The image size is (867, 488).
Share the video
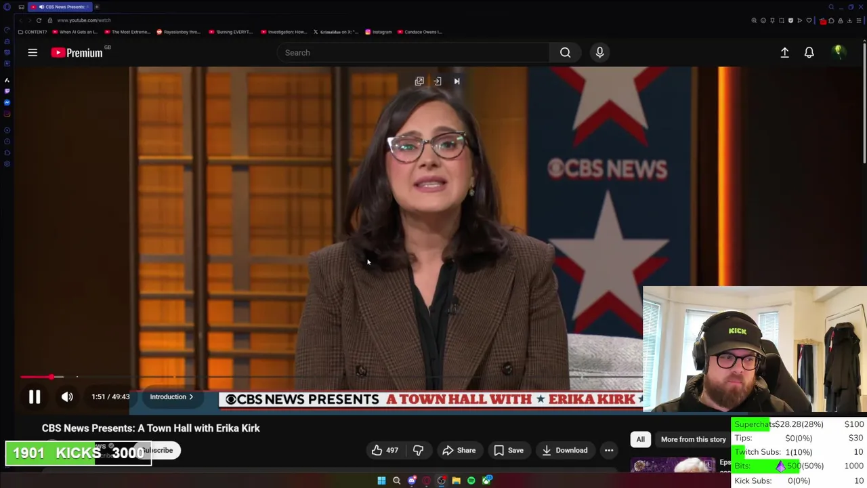[x=459, y=450]
